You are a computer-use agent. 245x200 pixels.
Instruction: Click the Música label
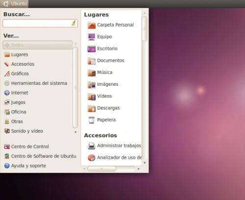click(105, 72)
